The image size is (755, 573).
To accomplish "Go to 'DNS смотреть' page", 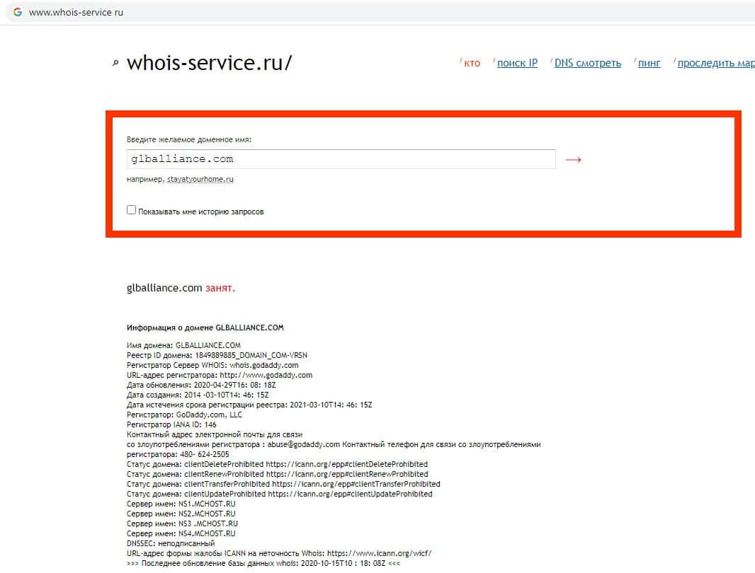I will coord(587,63).
